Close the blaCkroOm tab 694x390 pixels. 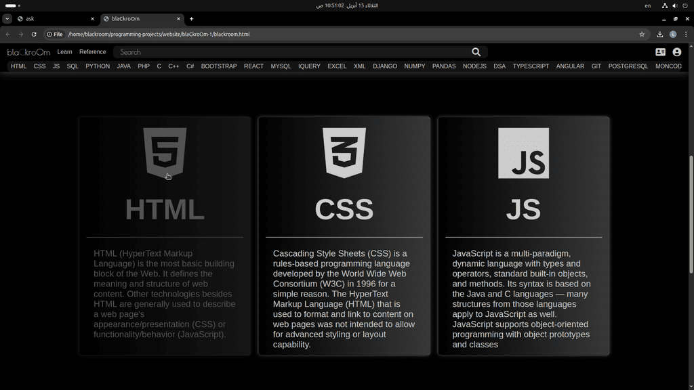178,18
